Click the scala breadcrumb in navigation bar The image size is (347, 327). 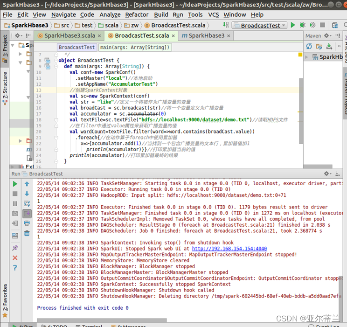coord(108,26)
